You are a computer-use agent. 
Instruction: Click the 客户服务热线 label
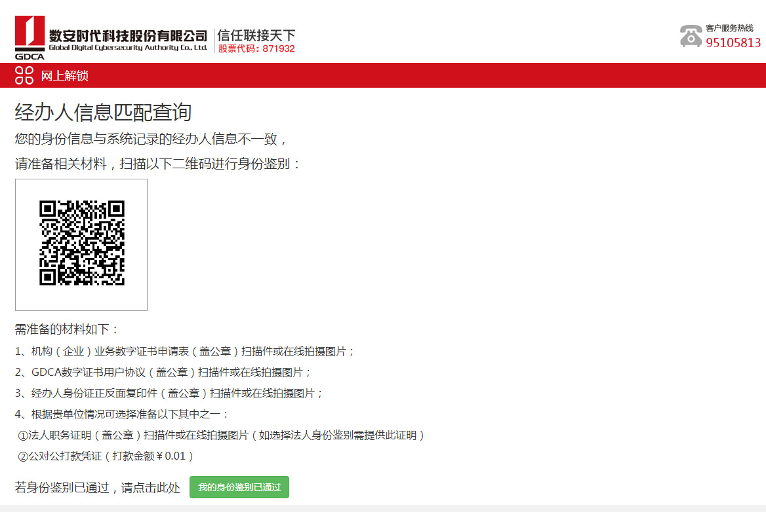point(729,28)
